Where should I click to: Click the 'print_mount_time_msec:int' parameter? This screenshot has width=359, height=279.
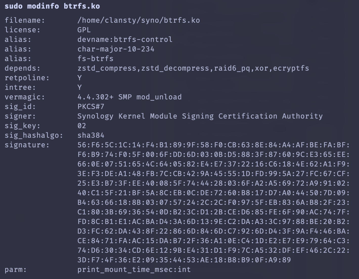pyautogui.click(x=134, y=269)
